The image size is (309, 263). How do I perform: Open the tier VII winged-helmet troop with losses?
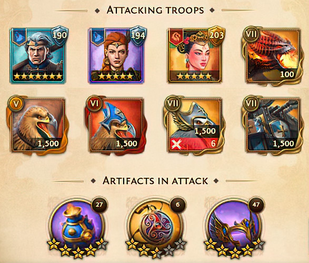point(194,125)
